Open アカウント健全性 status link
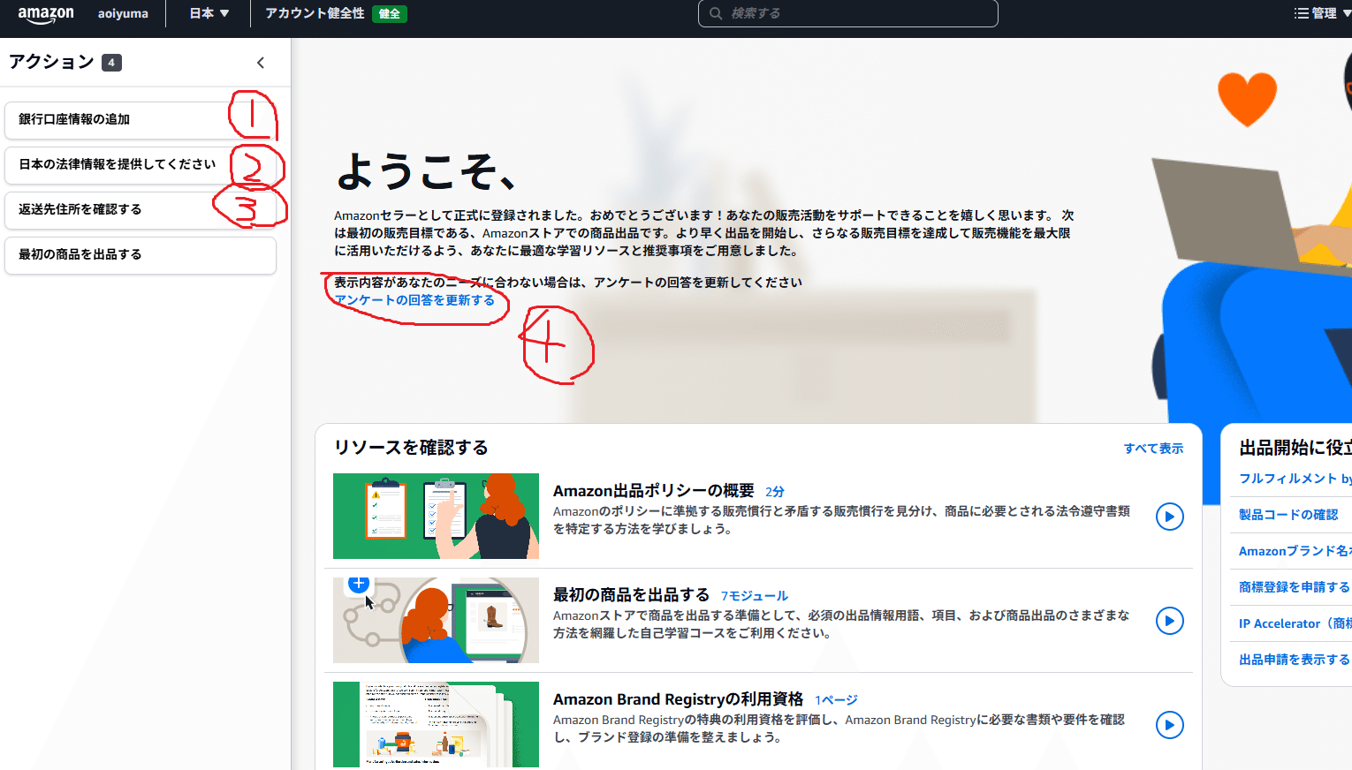The width and height of the screenshot is (1352, 770). click(315, 13)
